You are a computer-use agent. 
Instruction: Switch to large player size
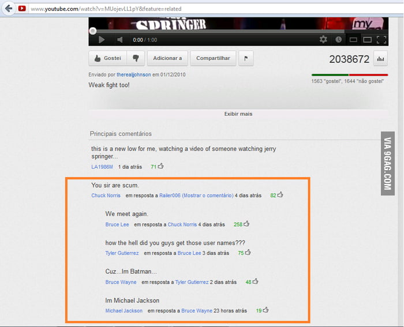[367, 40]
